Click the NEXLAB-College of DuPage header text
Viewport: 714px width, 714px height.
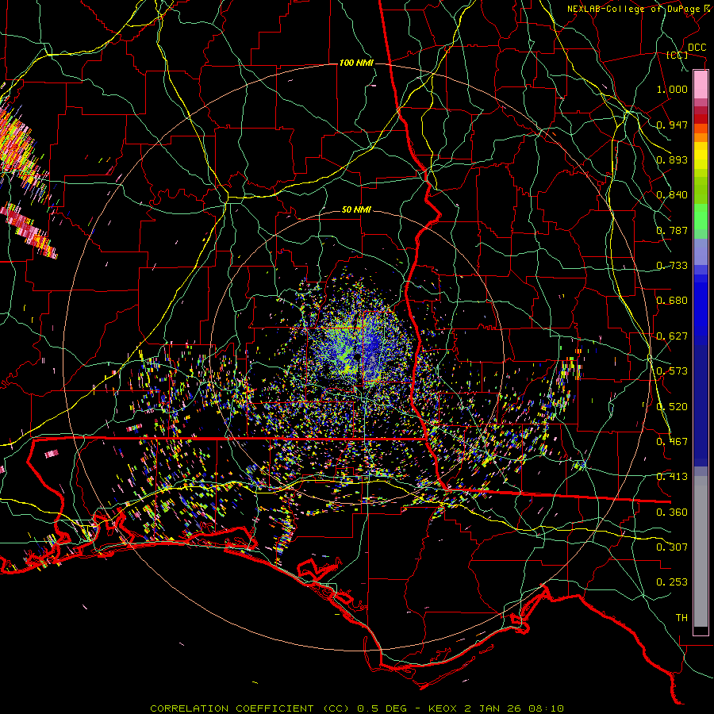tap(633, 9)
